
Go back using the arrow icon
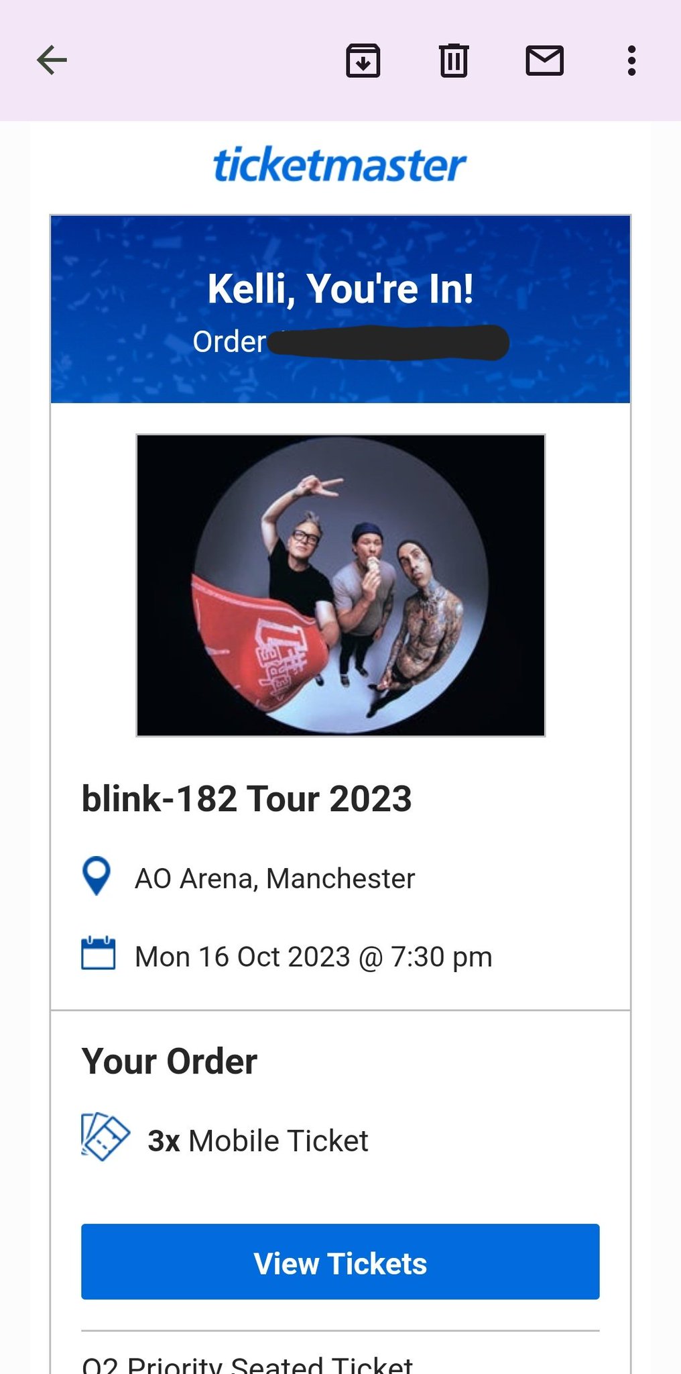52,60
